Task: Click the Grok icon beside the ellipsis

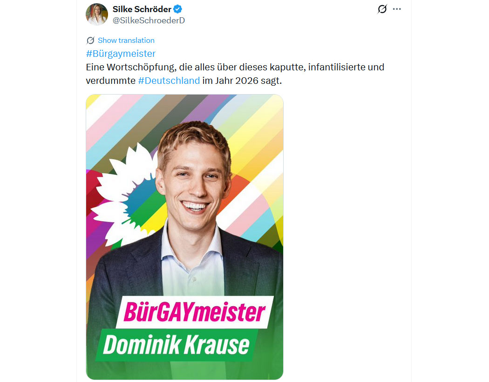Action: (382, 9)
